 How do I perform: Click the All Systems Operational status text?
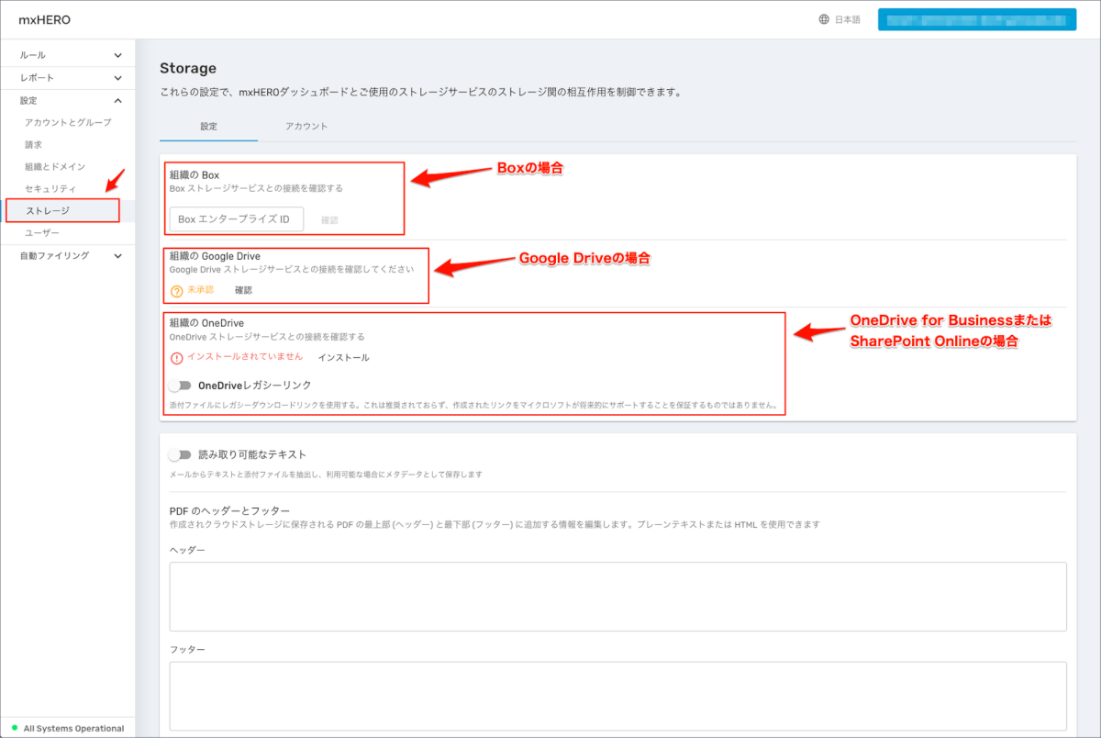tap(74, 728)
